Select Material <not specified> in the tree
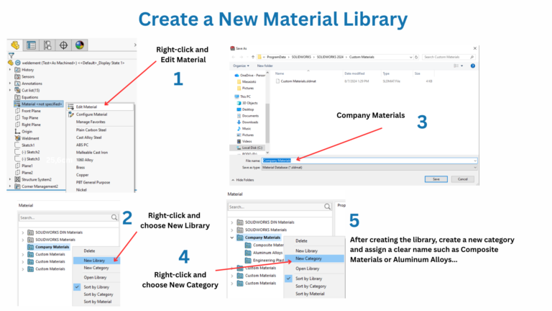 [39, 104]
